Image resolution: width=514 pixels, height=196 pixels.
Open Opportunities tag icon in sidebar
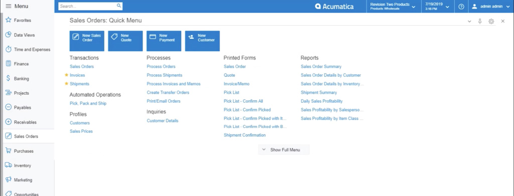pyautogui.click(x=9, y=193)
